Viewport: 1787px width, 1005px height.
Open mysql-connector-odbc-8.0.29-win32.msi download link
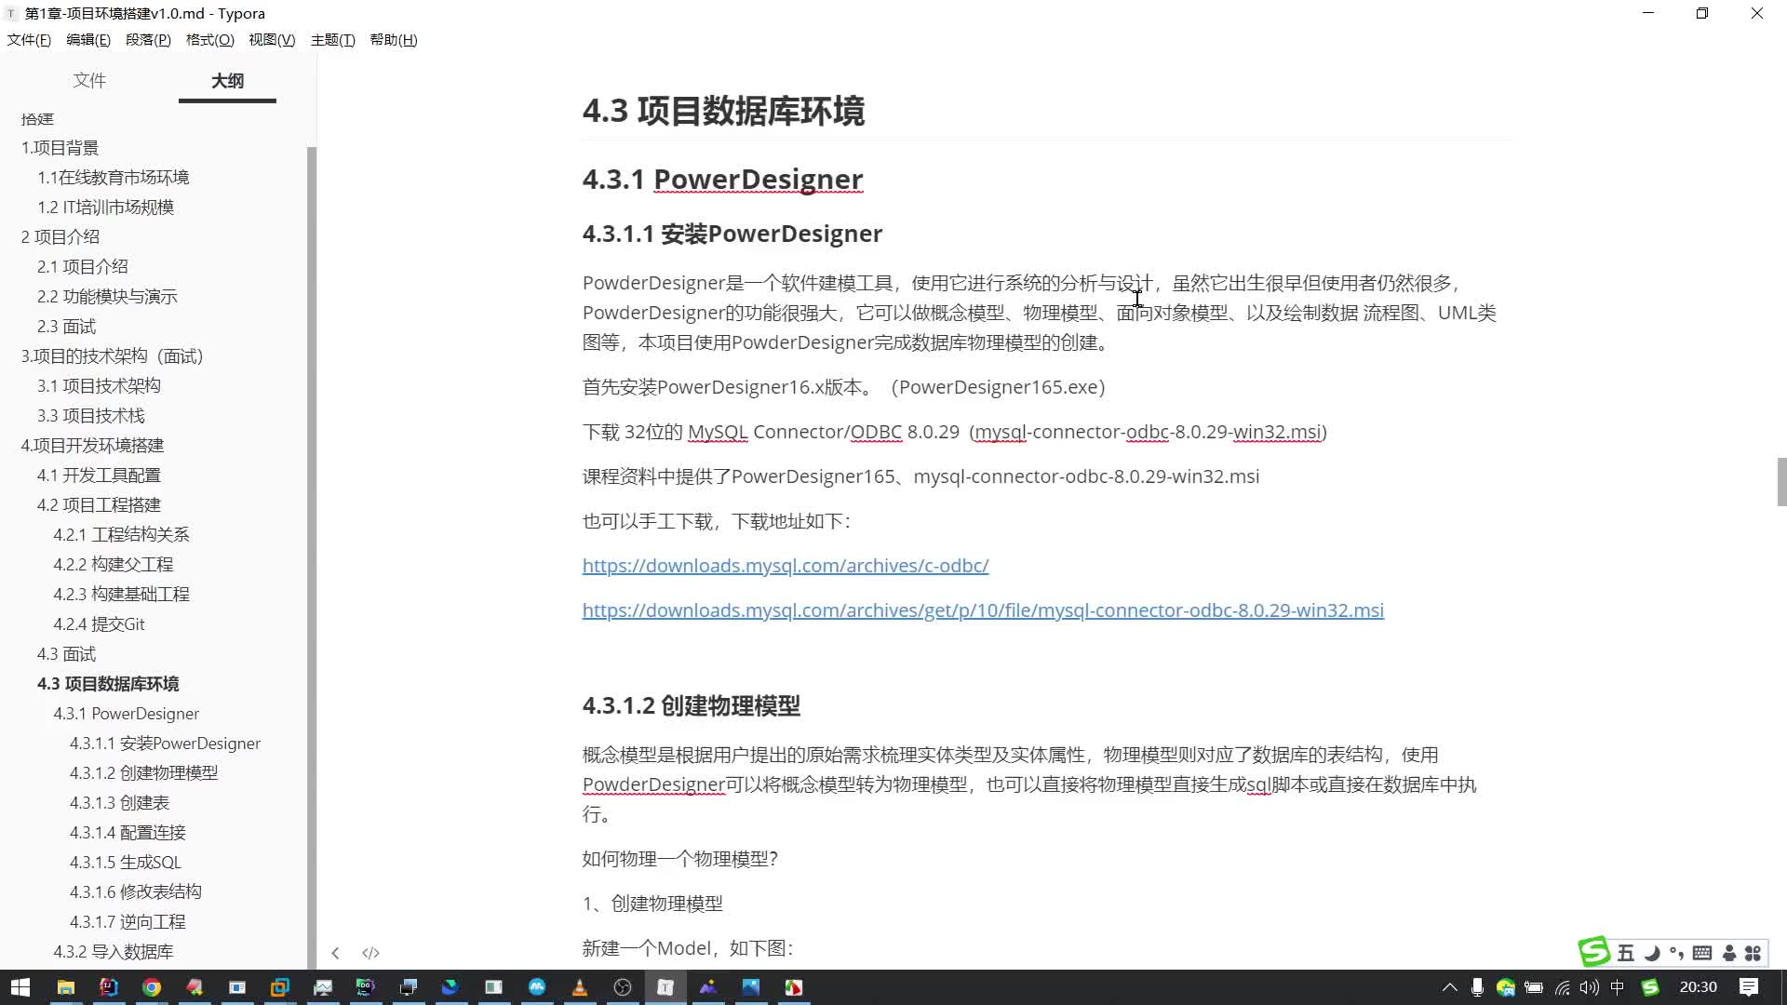click(x=983, y=610)
